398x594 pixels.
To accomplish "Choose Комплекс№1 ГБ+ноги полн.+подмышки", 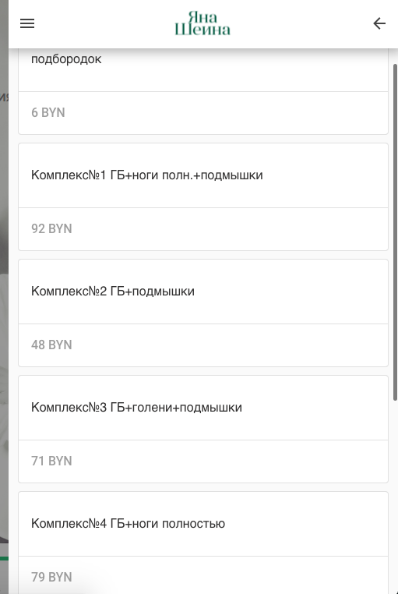I will coord(146,175).
